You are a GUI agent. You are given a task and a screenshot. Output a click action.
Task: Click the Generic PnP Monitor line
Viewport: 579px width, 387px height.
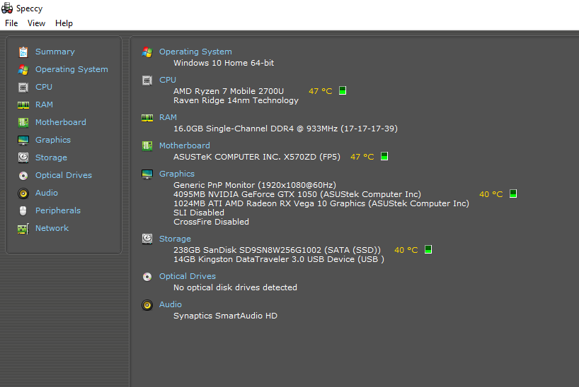255,185
